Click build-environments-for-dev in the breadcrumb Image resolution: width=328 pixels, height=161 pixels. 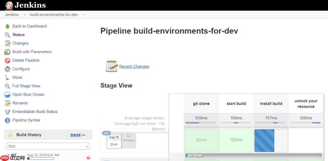click(x=54, y=15)
